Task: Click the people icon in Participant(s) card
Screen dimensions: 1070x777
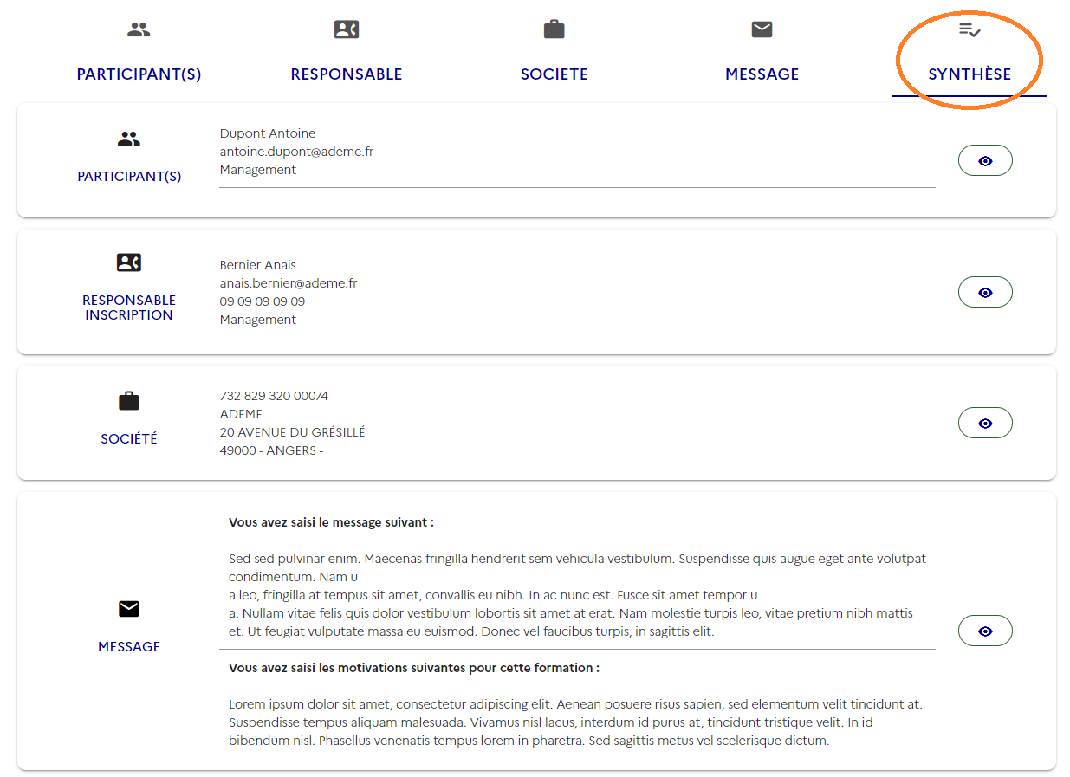Action: click(x=129, y=139)
